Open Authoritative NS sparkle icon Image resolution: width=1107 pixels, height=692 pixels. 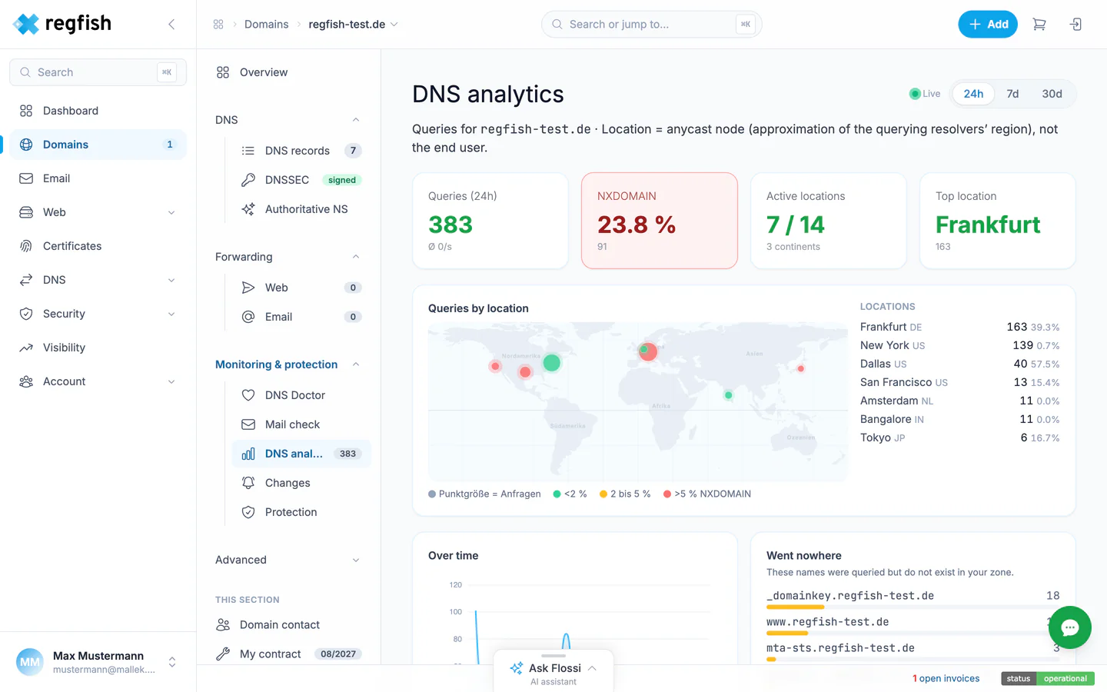coord(248,209)
